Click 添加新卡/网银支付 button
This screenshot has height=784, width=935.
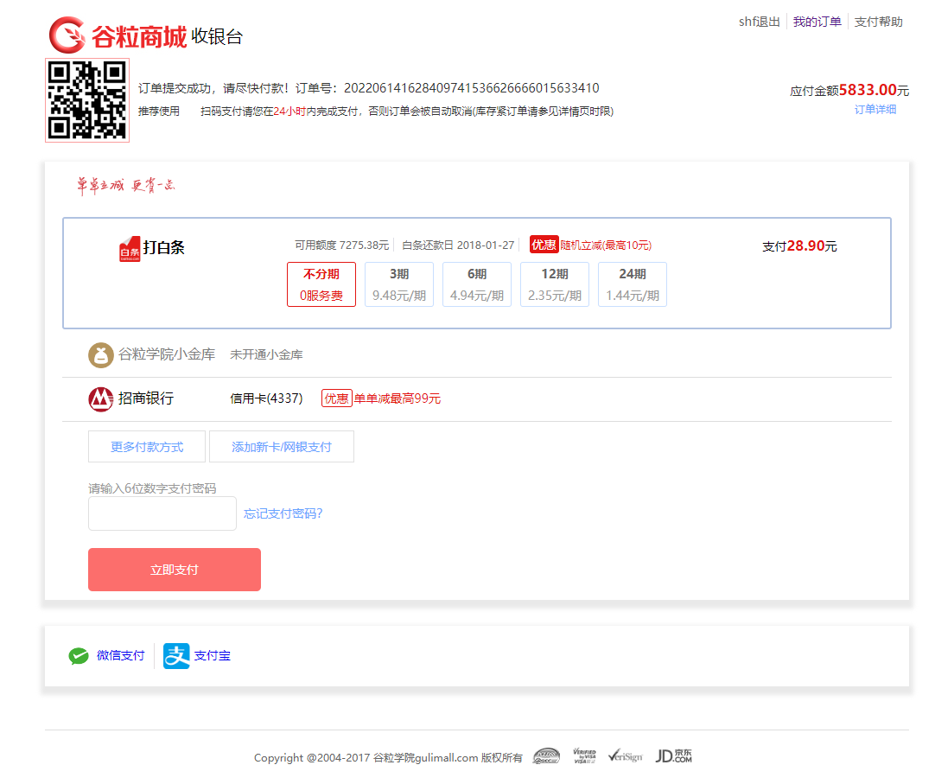(282, 447)
